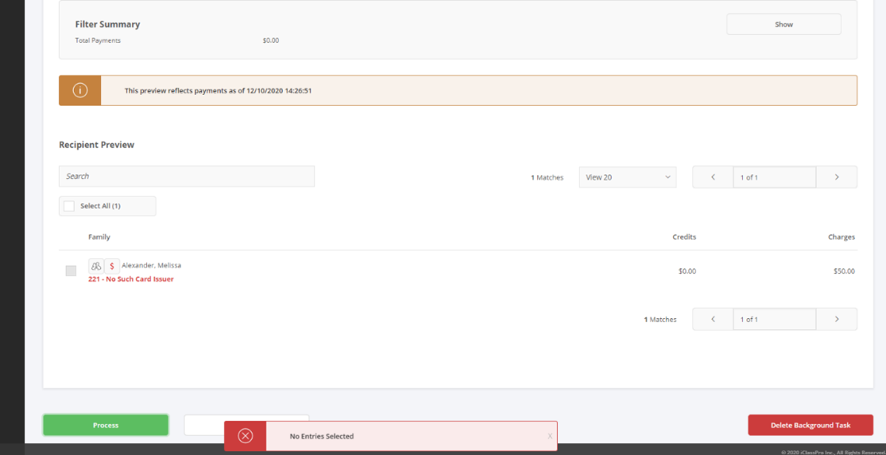The image size is (886, 455).
Task: Click the preview timestamp banner text
Action: [x=218, y=90]
